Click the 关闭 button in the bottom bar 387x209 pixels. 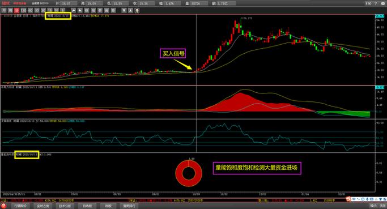click(x=382, y=206)
